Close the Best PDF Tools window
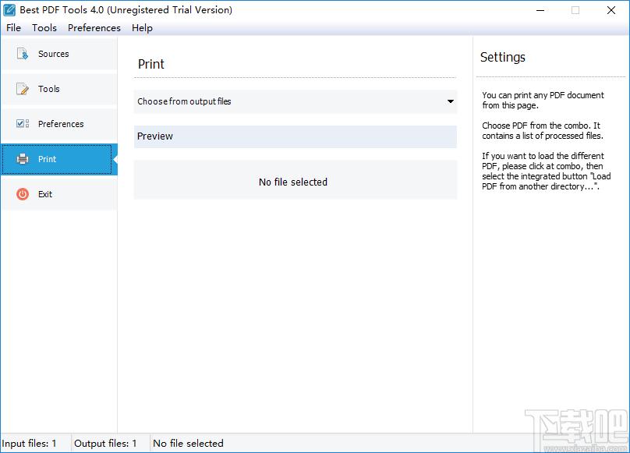The image size is (630, 453). click(611, 10)
